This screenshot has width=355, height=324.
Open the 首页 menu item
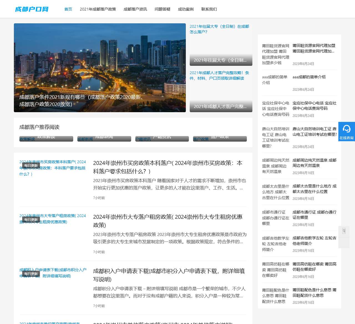(68, 9)
